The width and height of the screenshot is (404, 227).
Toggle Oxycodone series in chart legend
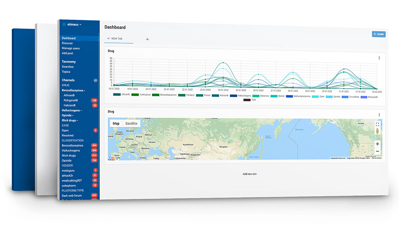click(350, 97)
